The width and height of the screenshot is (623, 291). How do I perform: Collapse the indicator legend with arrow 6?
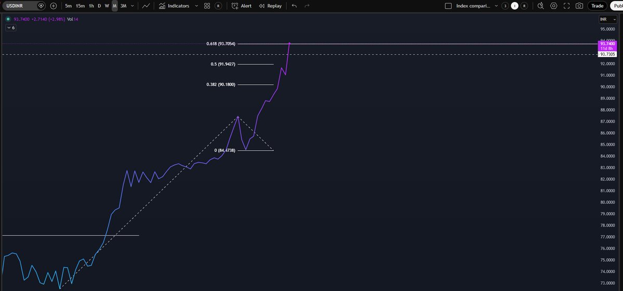click(11, 28)
